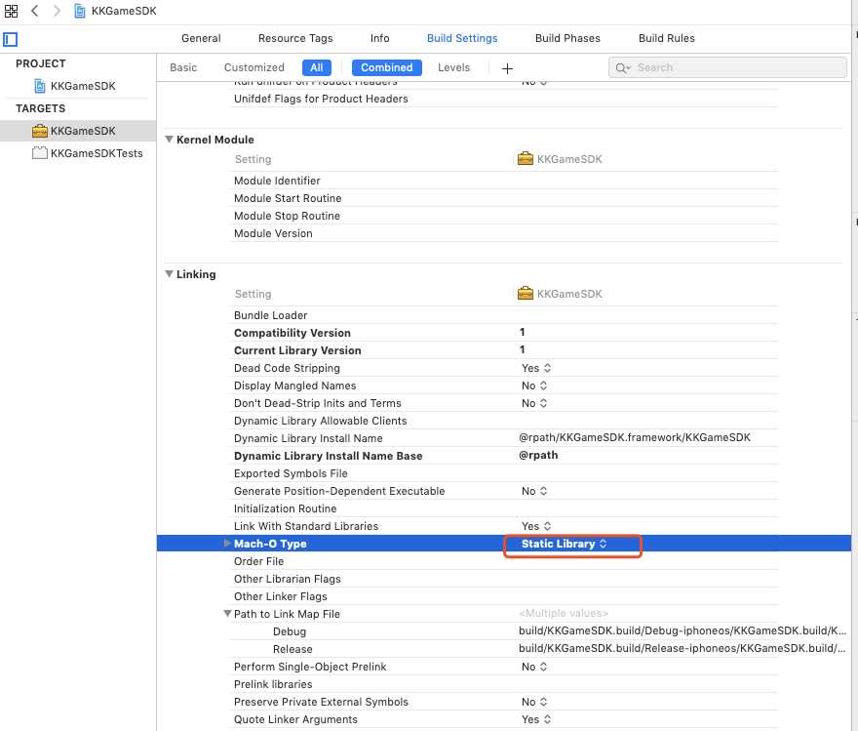Click the KKGameSDK project blueprint icon in the sidebar
This screenshot has height=731, width=858.
(40, 86)
